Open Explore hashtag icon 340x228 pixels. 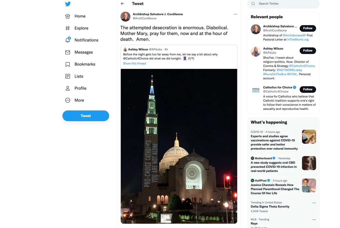pos(68,28)
